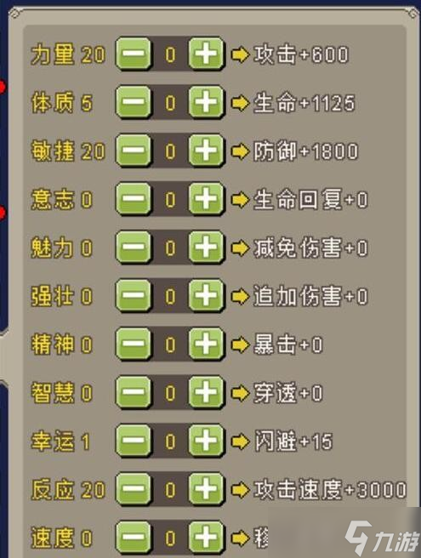Add a point to 反应
The width and height of the screenshot is (421, 558).
(206, 489)
